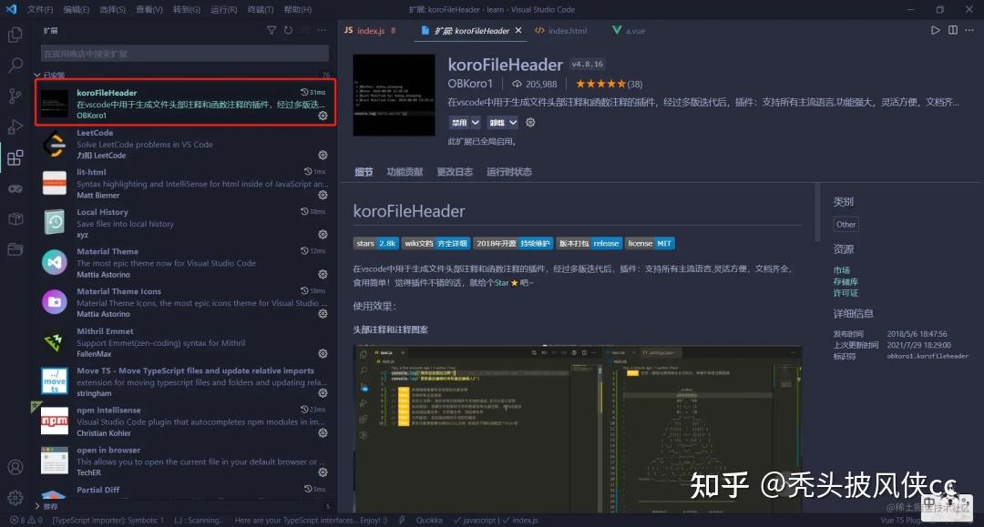Click the gear icon of lit-html extension
Image resolution: width=984 pixels, height=527 pixels.
click(x=323, y=195)
